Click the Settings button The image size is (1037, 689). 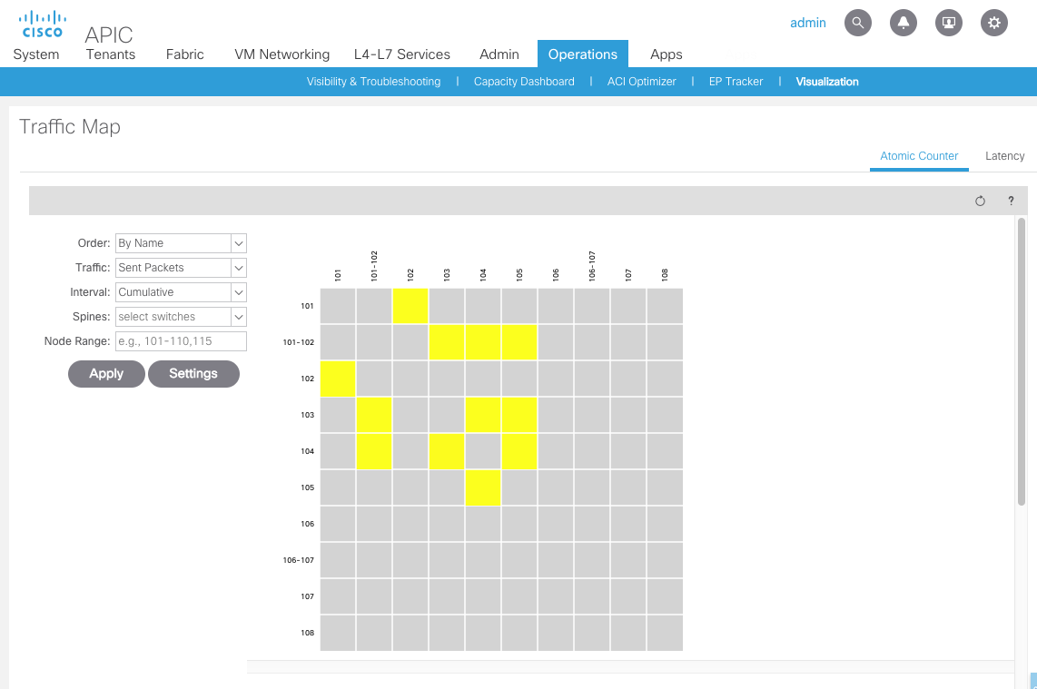pos(193,374)
